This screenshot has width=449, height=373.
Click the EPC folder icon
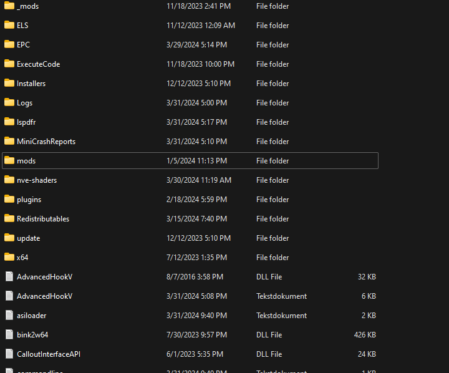click(x=9, y=45)
